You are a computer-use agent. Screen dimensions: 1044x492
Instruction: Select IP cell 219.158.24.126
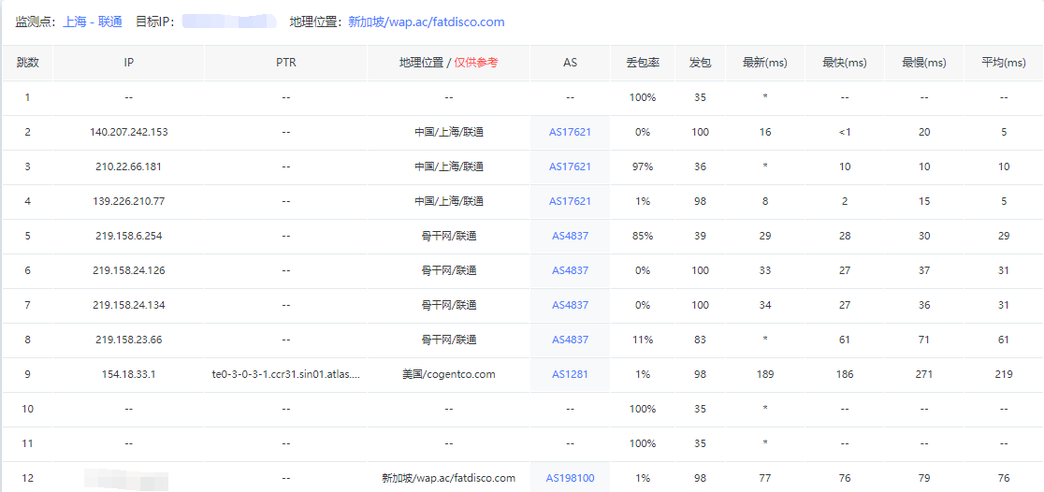click(128, 270)
